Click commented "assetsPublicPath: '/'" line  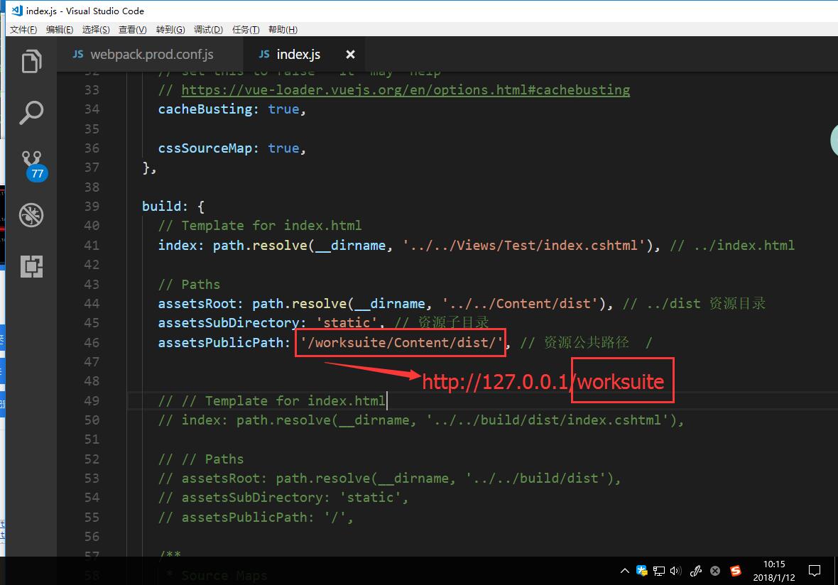[x=256, y=517]
